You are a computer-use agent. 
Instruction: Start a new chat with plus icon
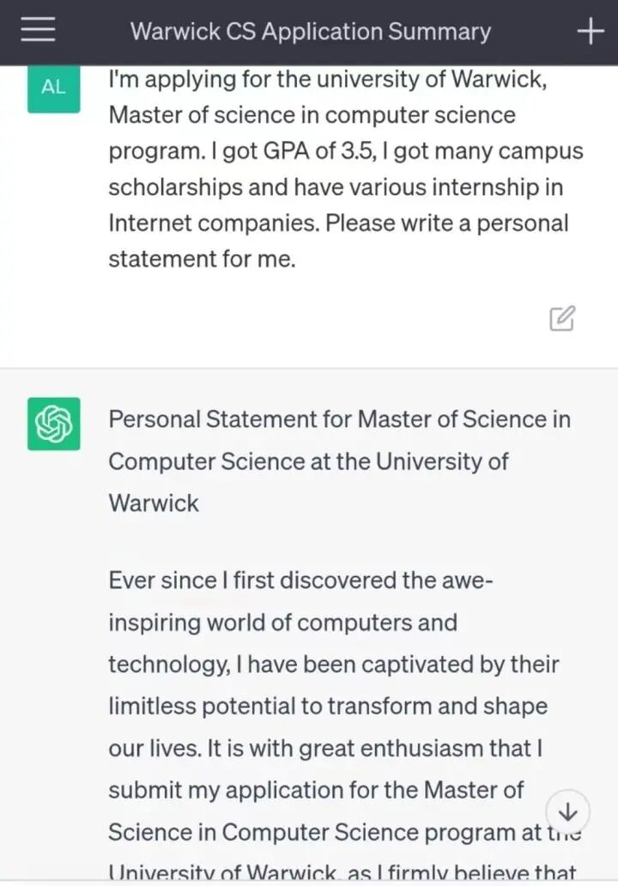click(591, 32)
